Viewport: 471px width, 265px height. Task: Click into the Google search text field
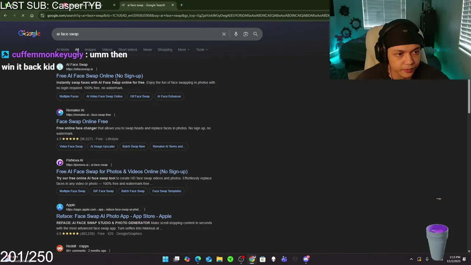click(136, 34)
